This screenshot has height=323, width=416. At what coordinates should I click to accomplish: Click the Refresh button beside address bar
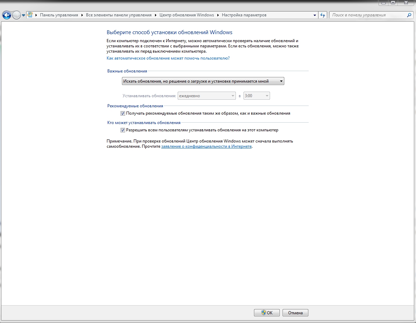(x=323, y=15)
